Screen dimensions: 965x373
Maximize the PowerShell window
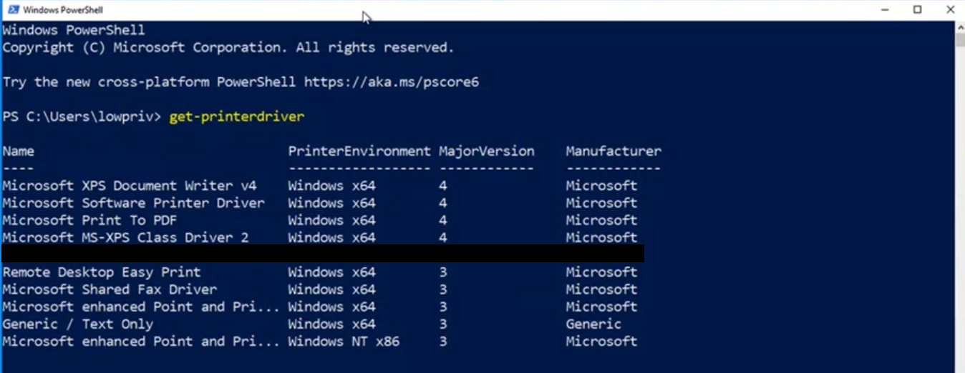tap(918, 10)
